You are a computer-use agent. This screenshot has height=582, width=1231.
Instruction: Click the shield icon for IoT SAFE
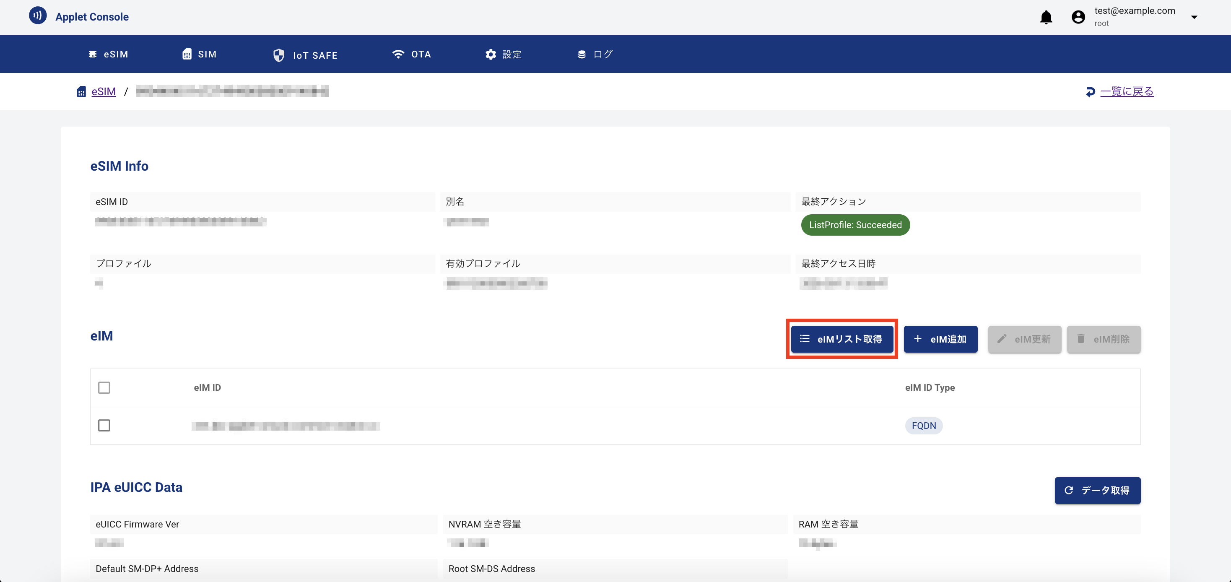pos(278,55)
